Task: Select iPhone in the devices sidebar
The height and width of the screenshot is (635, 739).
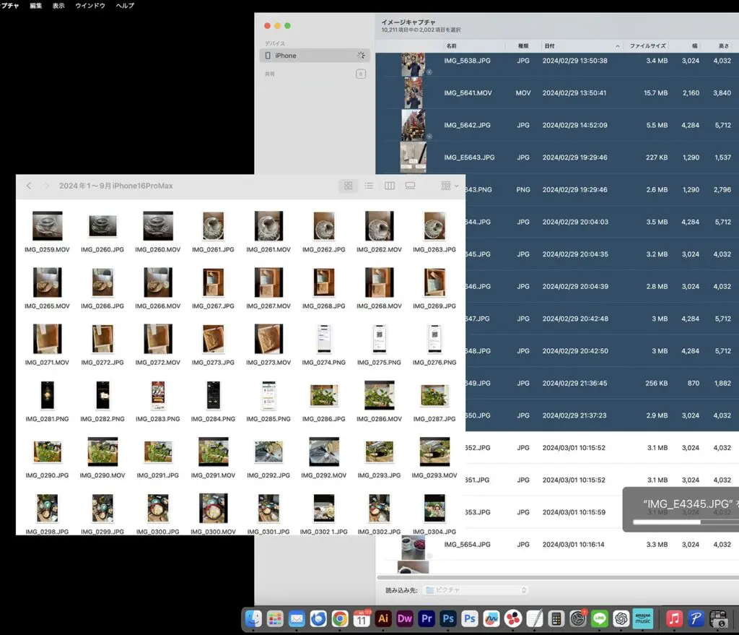Action: coord(286,56)
